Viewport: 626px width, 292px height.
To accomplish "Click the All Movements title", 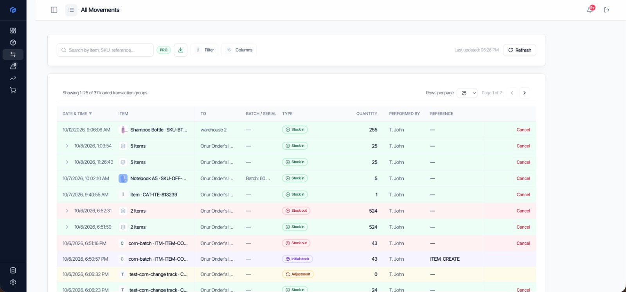I will [100, 10].
